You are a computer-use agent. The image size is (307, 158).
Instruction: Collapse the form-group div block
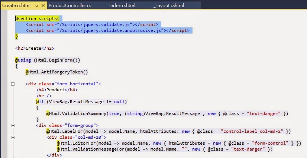click(13, 126)
